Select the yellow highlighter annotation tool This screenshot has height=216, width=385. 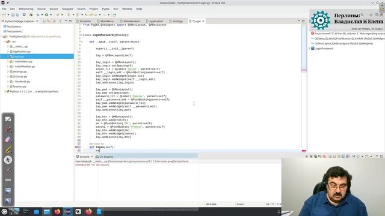(8, 149)
